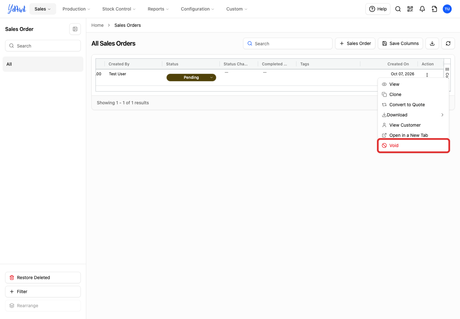The height and width of the screenshot is (319, 460).
Task: Choose View Customer menu entry
Action: [413, 125]
